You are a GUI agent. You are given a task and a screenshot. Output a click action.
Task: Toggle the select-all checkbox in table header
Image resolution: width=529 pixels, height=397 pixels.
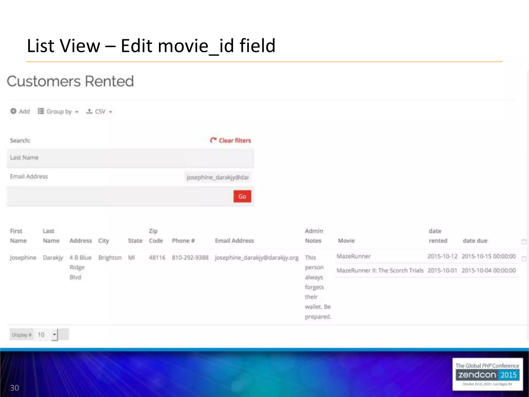click(524, 242)
